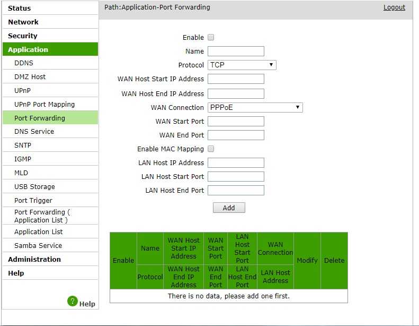The image size is (419, 326).
Task: Enable the MAC Mapping checkbox
Action: (x=211, y=149)
